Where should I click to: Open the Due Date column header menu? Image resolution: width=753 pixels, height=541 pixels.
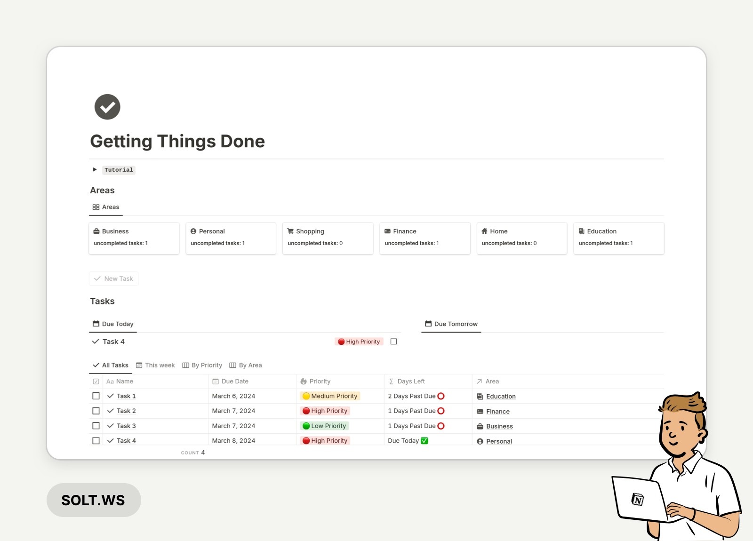(x=231, y=381)
